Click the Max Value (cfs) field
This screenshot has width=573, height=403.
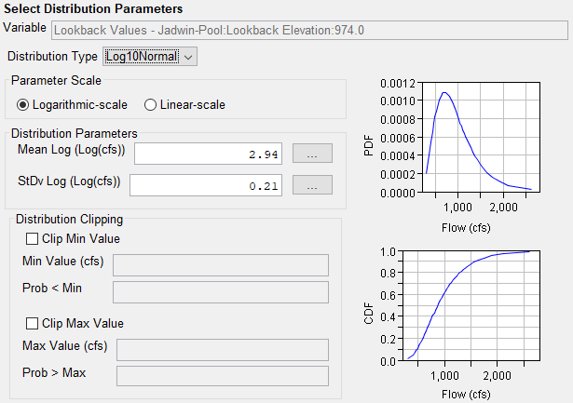220,350
